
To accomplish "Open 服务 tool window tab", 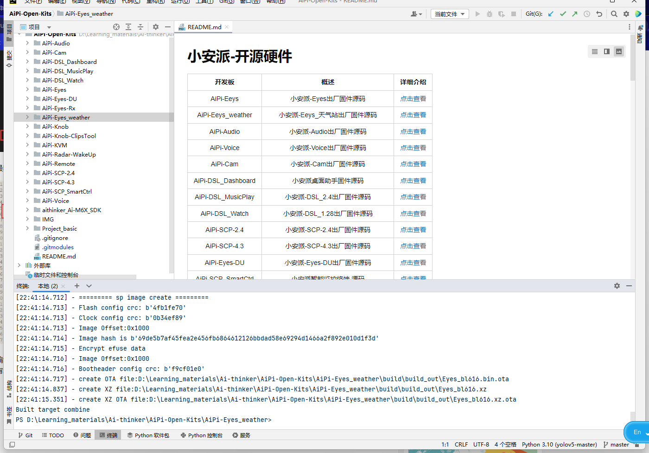I will 242,435.
